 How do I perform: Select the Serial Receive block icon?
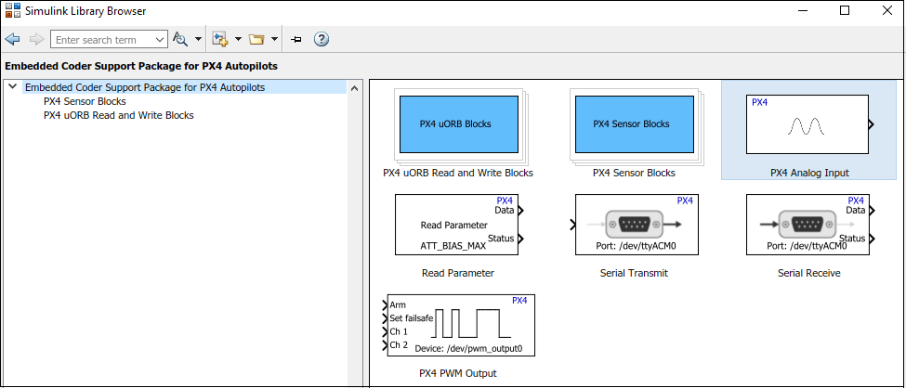click(x=809, y=225)
